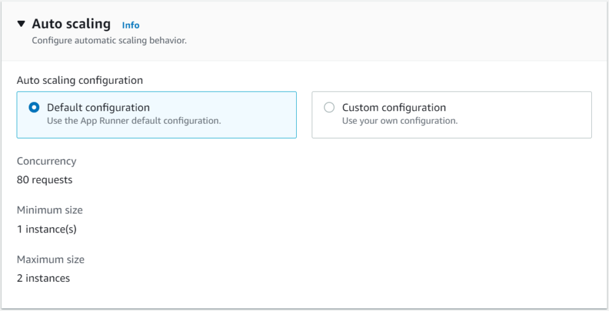Screen dimensions: 609x311
Task: Open the Info link beside Auto scaling
Action: pos(130,25)
